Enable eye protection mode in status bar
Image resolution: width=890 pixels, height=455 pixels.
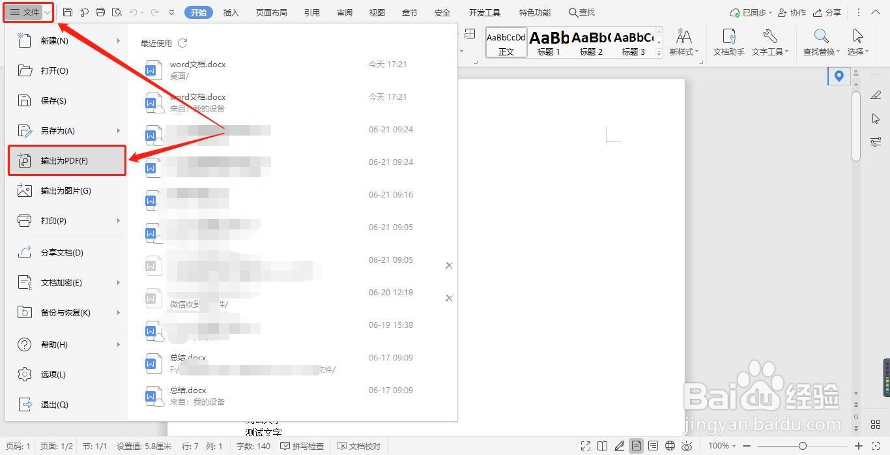coord(687,446)
